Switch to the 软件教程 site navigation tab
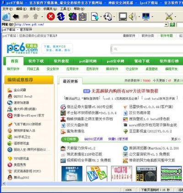 click(x=61, y=61)
